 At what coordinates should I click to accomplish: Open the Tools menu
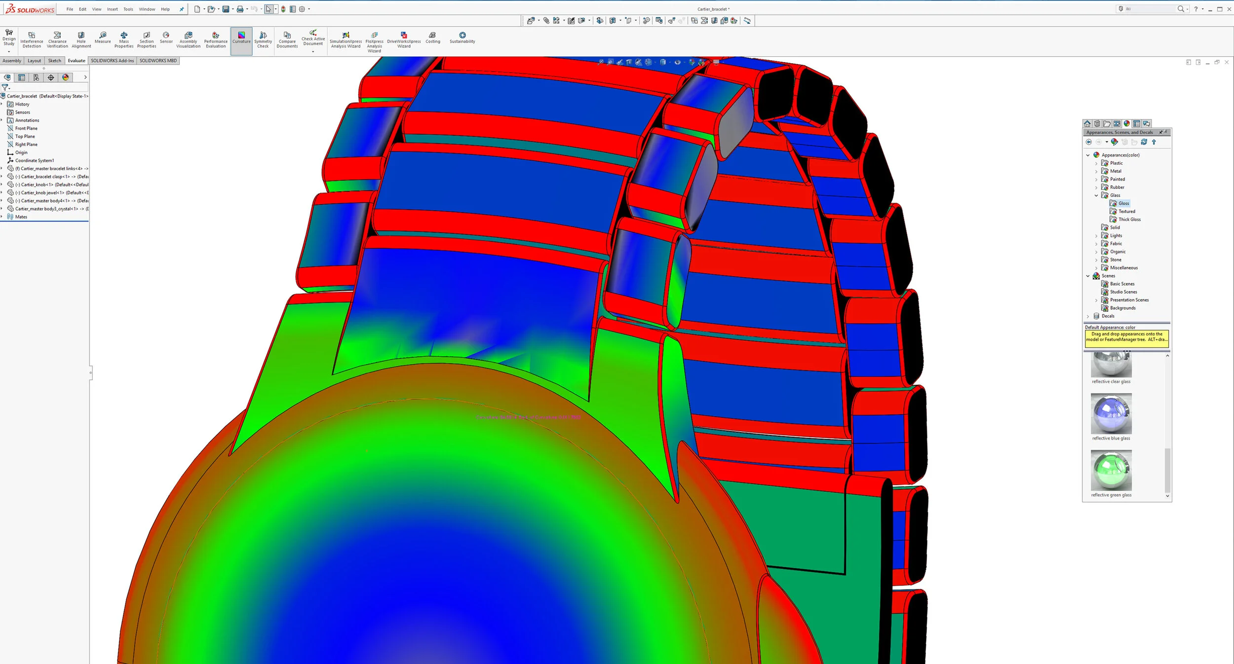pyautogui.click(x=128, y=9)
